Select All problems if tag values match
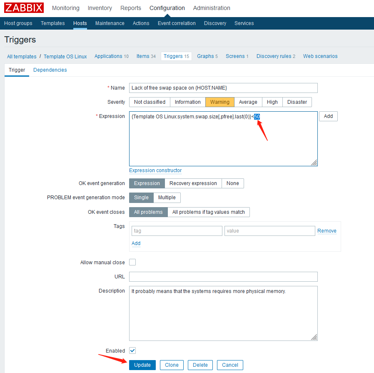Viewport: 374px width, 373px height. 209,212
